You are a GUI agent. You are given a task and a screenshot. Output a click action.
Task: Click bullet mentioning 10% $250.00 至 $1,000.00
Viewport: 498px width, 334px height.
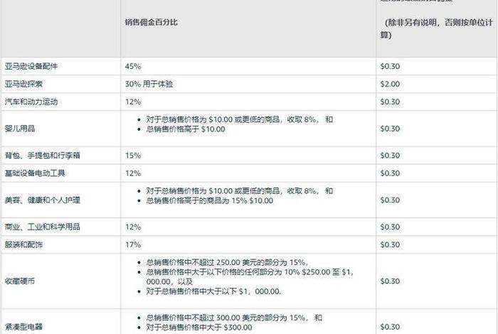[x=250, y=276]
